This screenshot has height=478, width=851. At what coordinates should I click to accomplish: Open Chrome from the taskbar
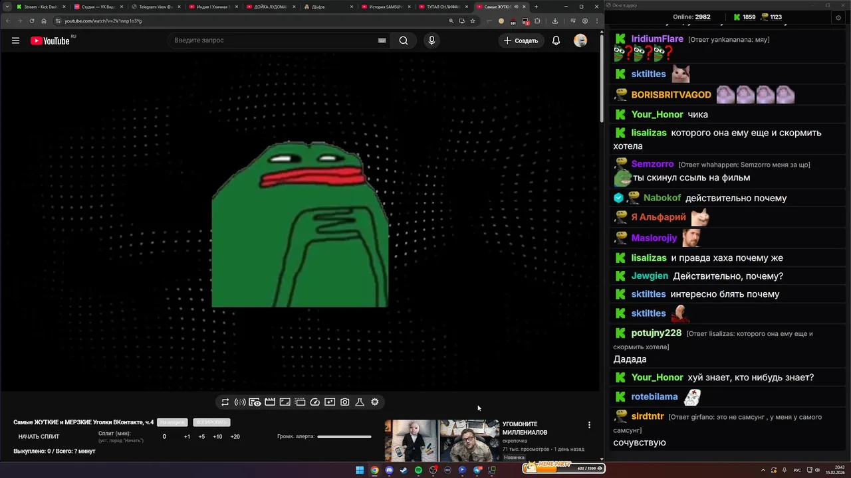pyautogui.click(x=374, y=470)
